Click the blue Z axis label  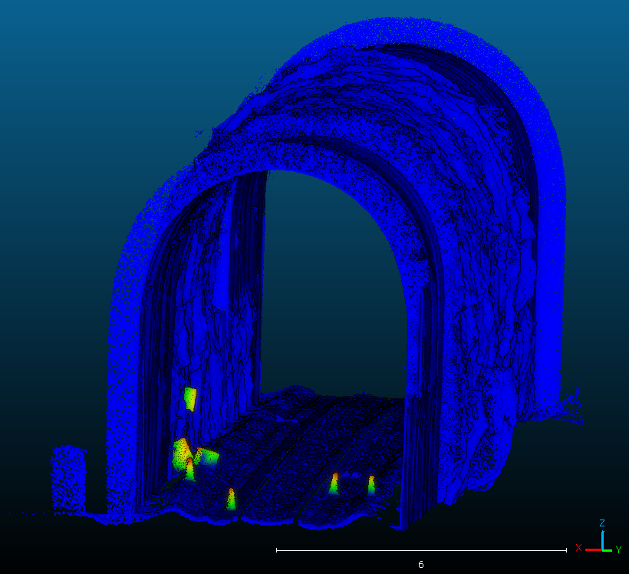602,523
